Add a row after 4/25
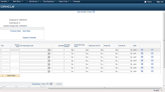This screenshot has height=92, width=165. [142, 68]
